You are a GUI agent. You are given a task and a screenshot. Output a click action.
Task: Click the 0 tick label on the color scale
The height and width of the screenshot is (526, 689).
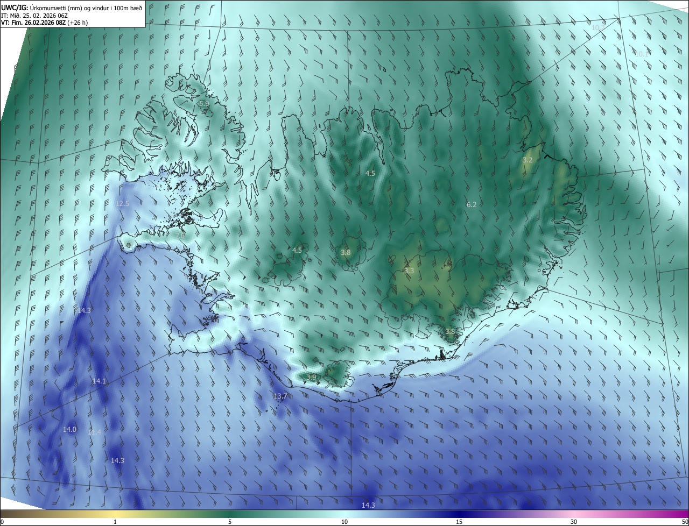click(x=2, y=522)
